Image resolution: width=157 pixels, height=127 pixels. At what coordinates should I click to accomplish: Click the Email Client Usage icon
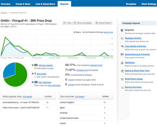122,79
